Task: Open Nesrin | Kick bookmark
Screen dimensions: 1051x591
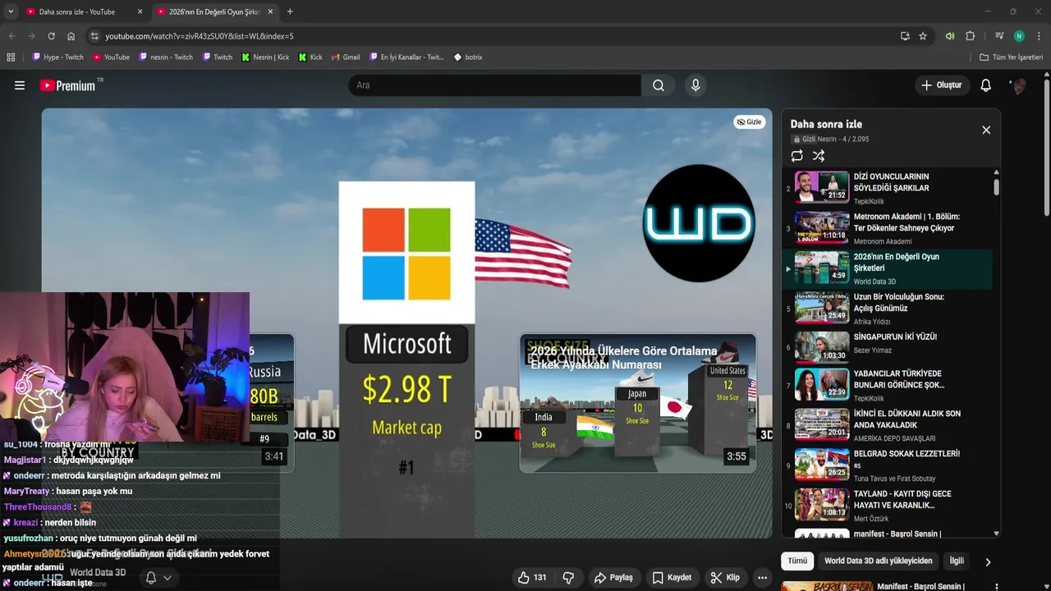Action: pos(265,57)
